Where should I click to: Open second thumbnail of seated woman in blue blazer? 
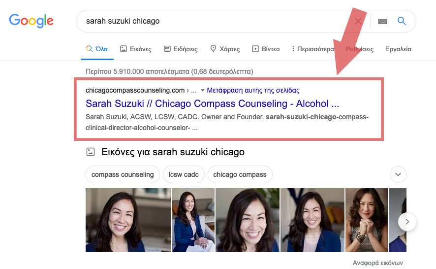[x=193, y=220]
